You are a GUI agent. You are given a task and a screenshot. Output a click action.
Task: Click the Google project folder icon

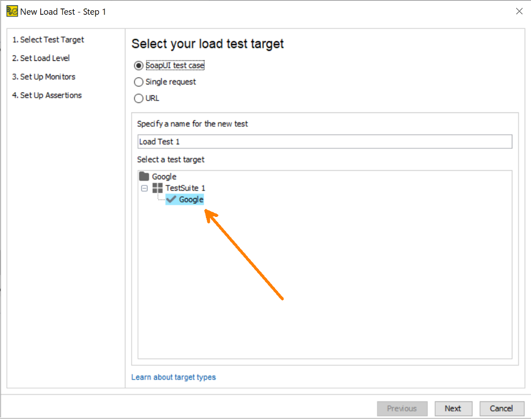click(x=144, y=176)
